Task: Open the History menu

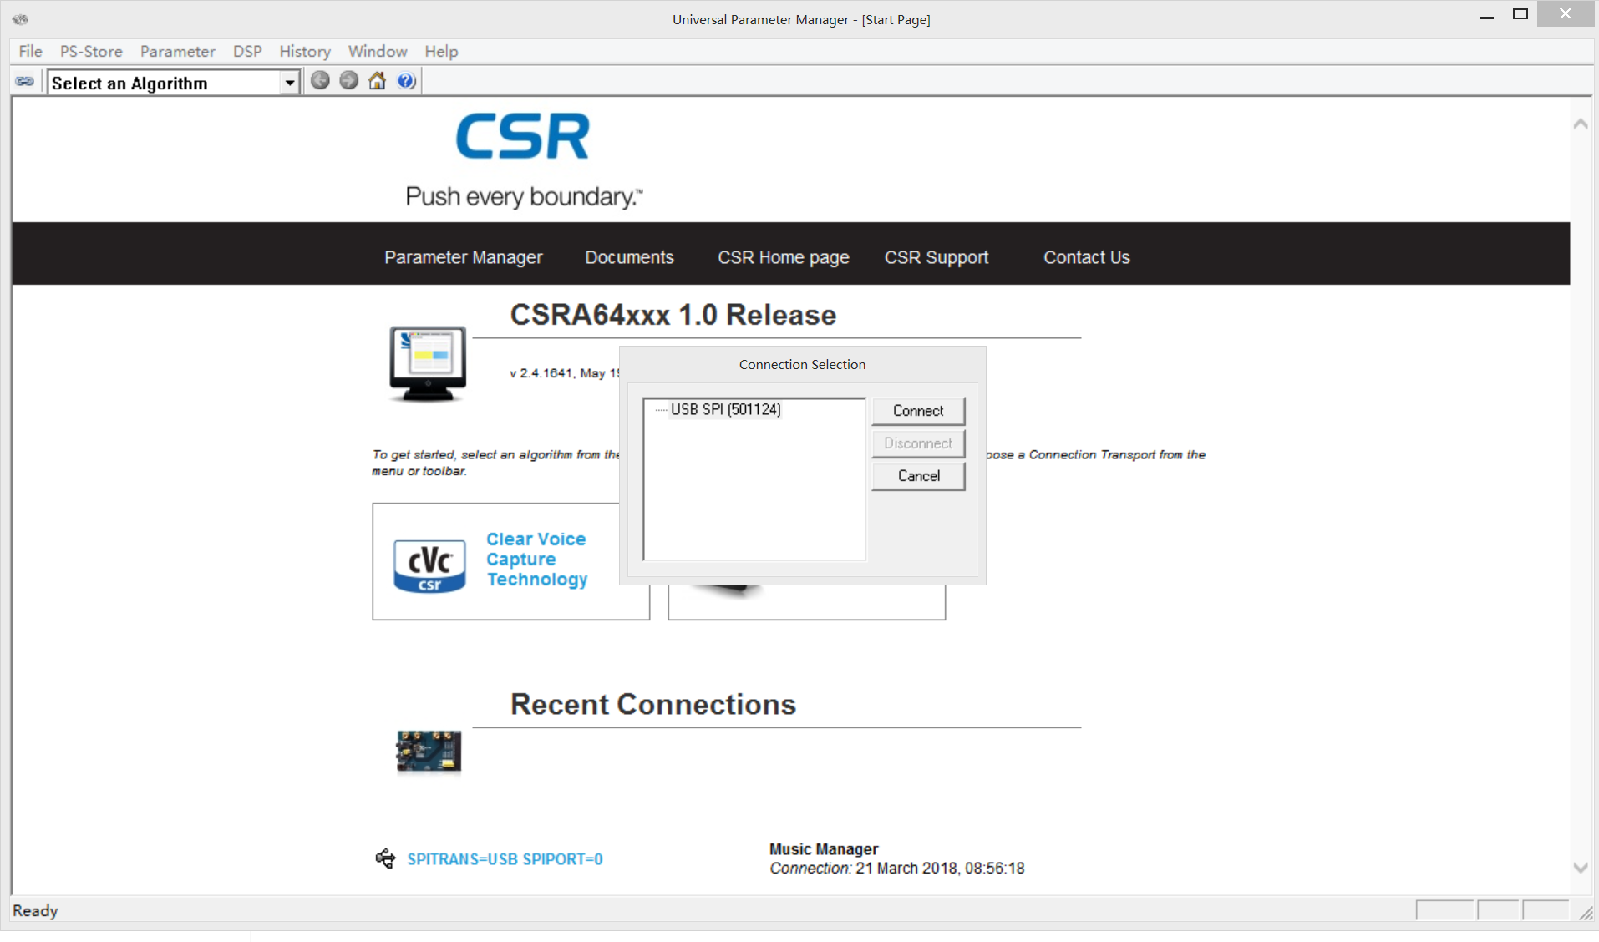Action: point(305,51)
